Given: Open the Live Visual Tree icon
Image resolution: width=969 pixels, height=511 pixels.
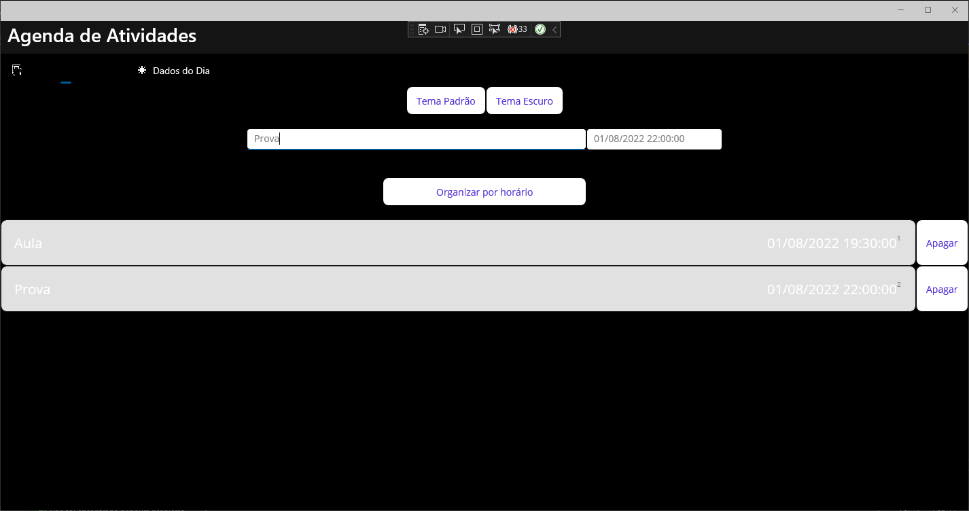Looking at the screenshot, I should 424,29.
